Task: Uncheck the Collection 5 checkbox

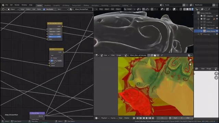Action: [202, 28]
